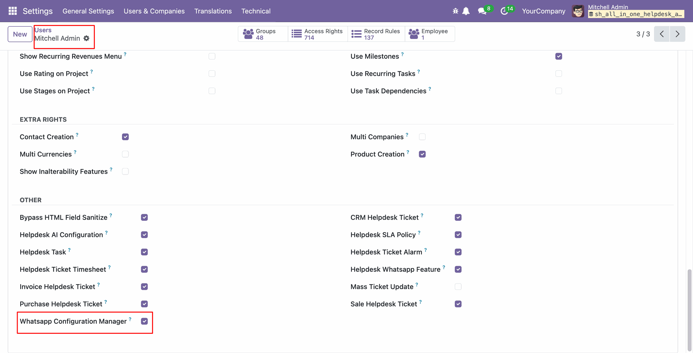Enable Use Task Dependencies checkbox
The height and width of the screenshot is (353, 693).
point(559,91)
